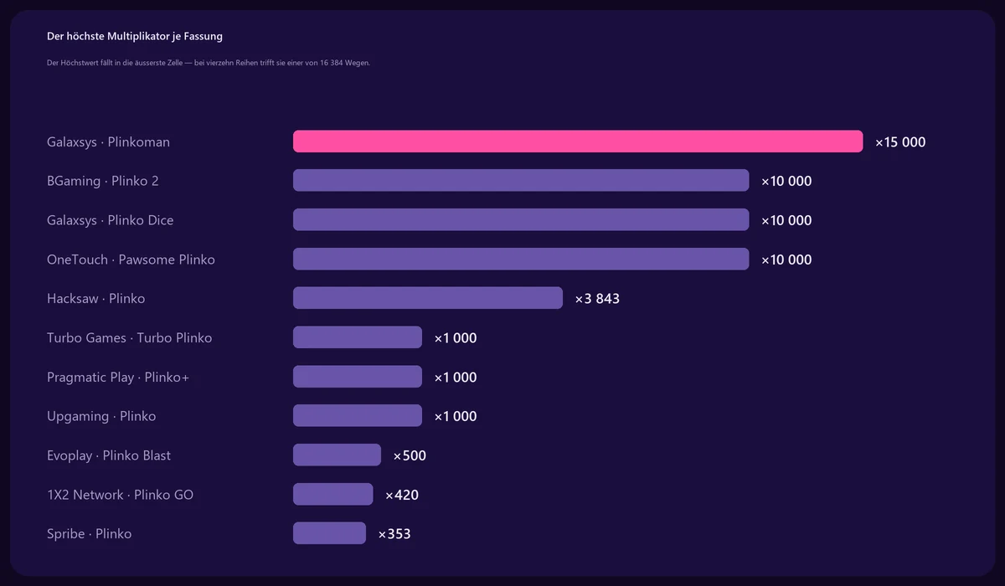Click the Evoplay Plinko Blast bar
The height and width of the screenshot is (586, 1005).
pos(337,455)
